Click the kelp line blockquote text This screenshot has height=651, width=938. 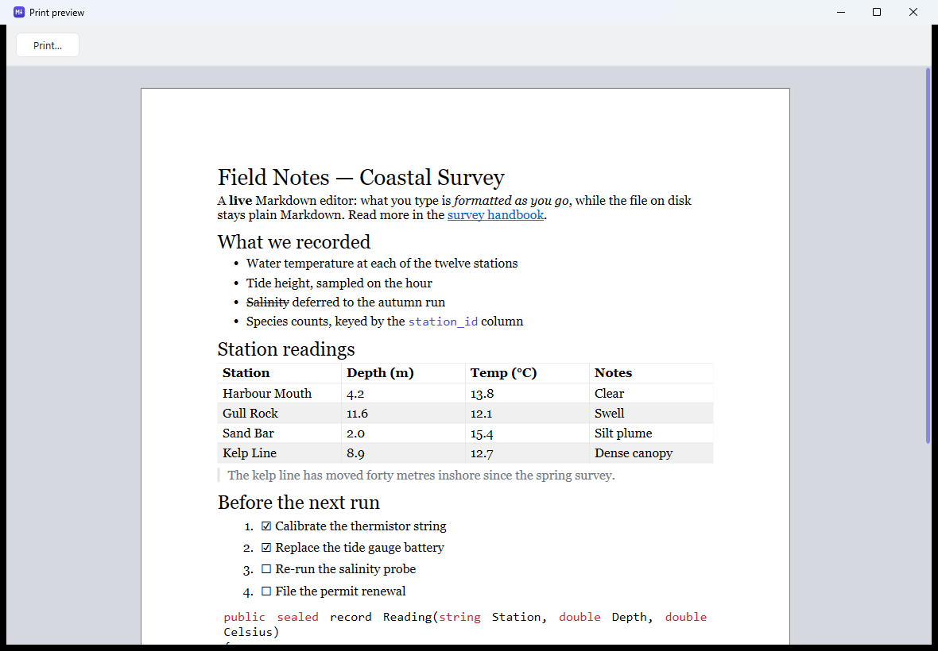pos(421,476)
